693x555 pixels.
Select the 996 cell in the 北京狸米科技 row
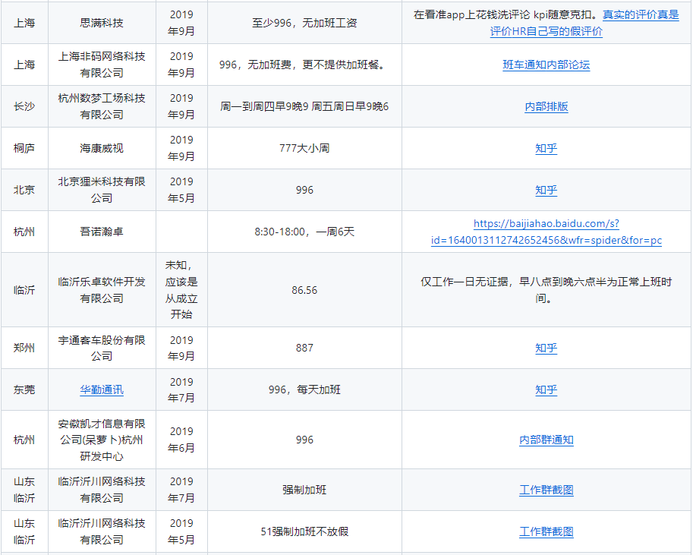(x=304, y=190)
